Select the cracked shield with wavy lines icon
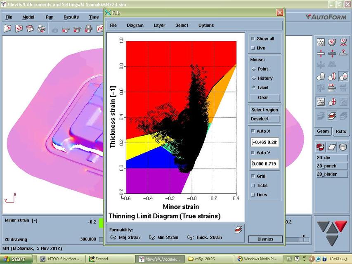Viewport: 352px width, 264px height. coord(343,42)
